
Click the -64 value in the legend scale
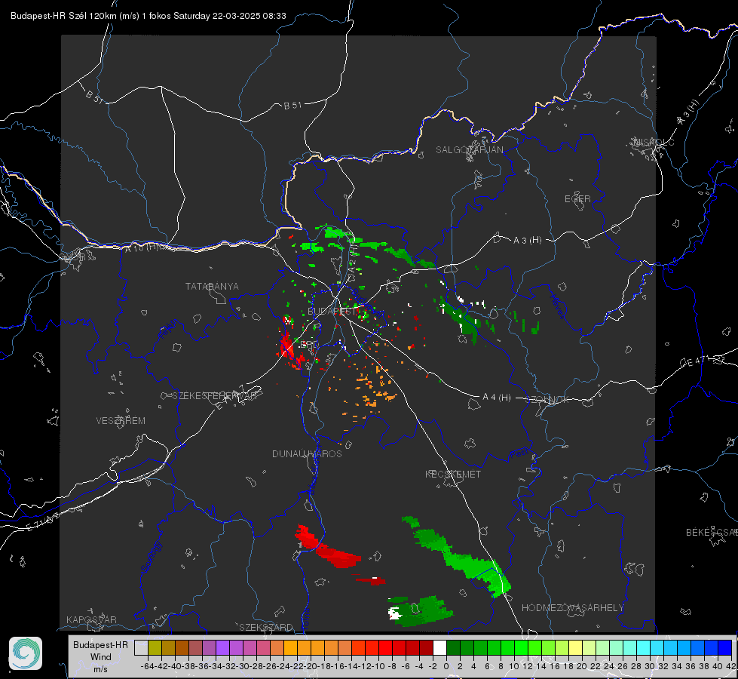point(147,666)
